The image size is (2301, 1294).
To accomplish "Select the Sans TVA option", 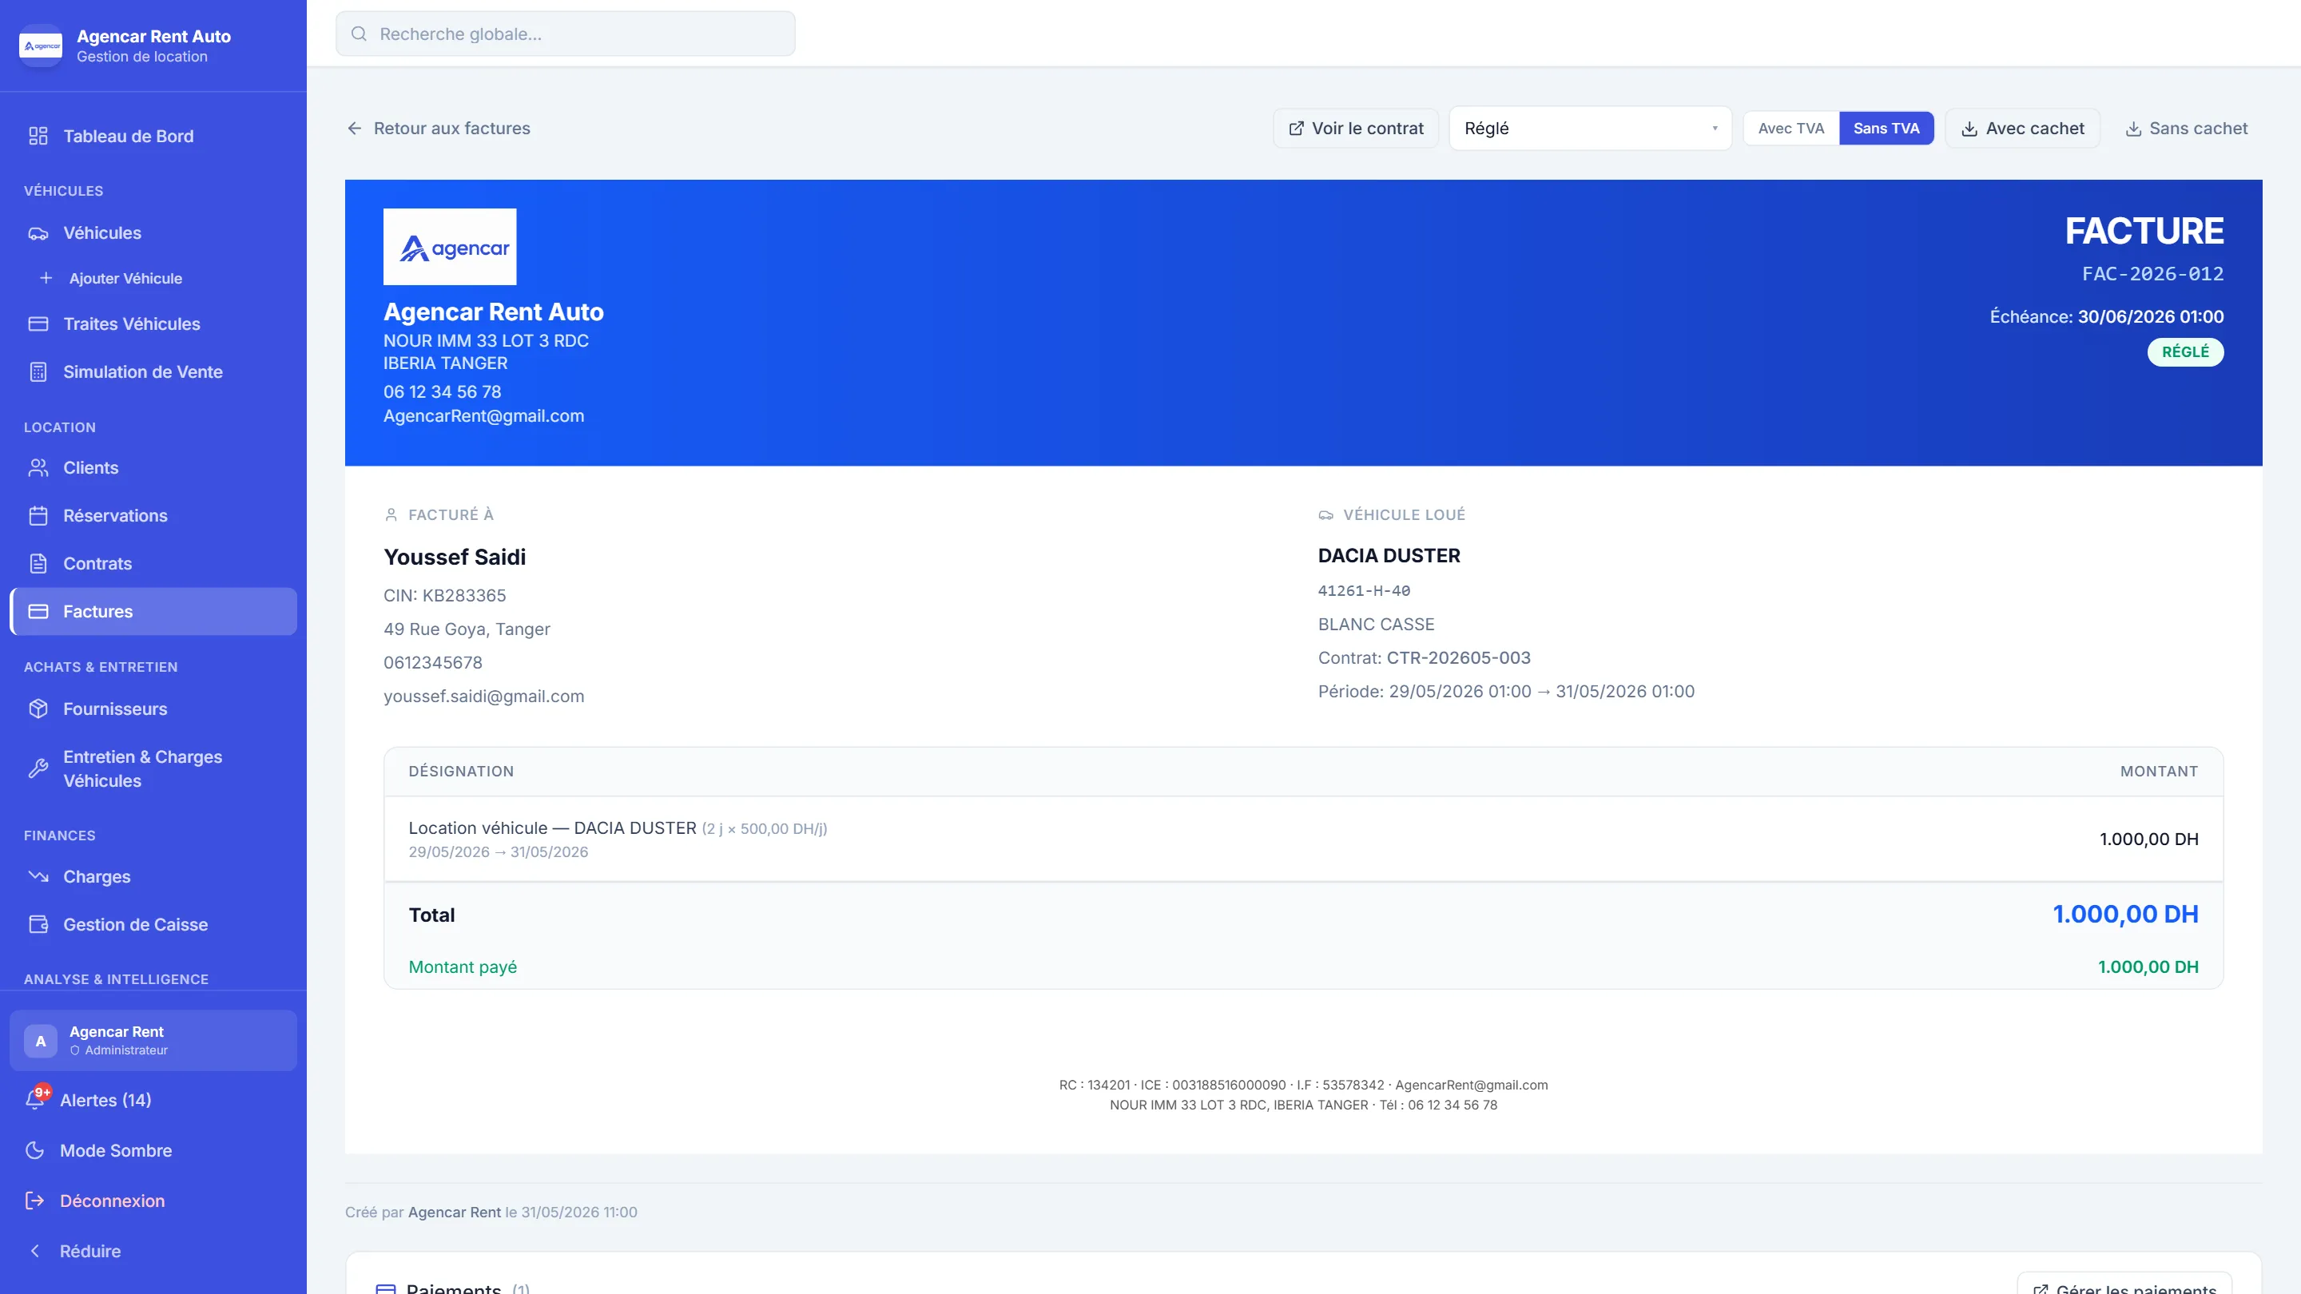I will [x=1886, y=129].
